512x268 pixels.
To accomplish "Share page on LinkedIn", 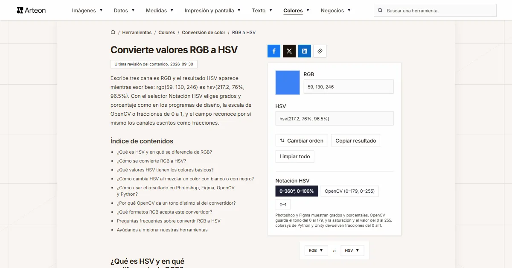I will click(305, 51).
